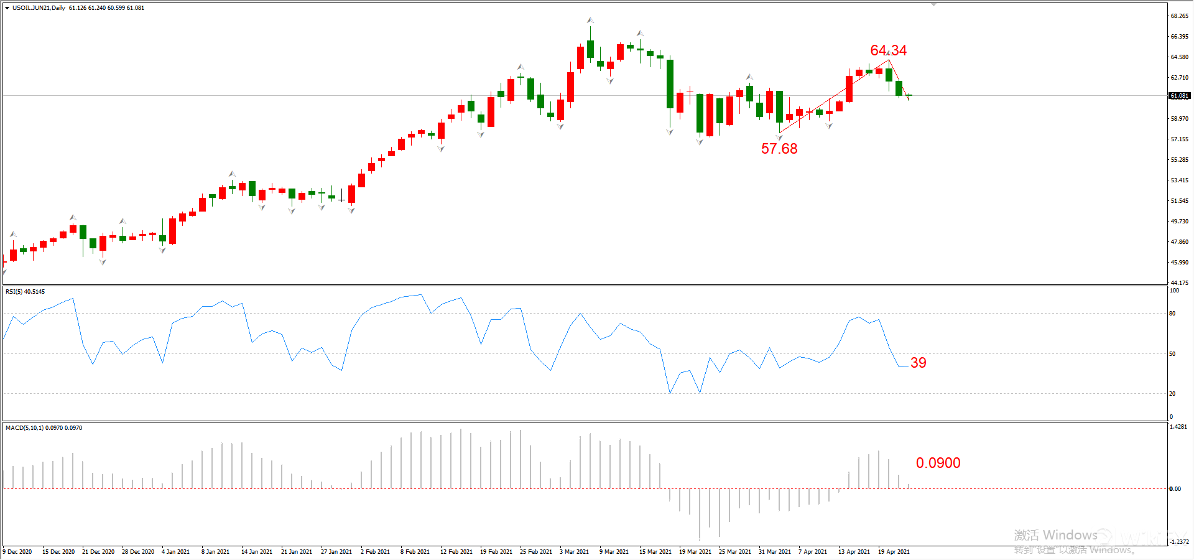Click the fractal arrow above the chart's highest candle
1194x560 pixels.
tap(590, 21)
